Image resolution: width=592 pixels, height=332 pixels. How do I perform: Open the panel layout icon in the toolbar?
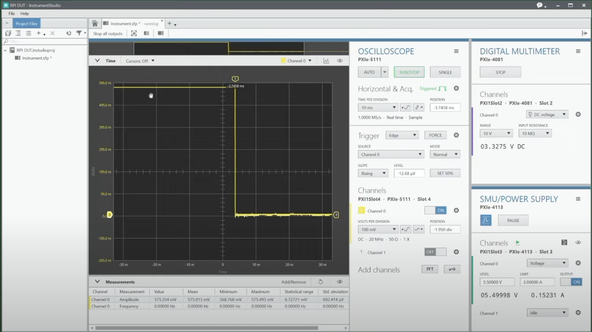[161, 33]
